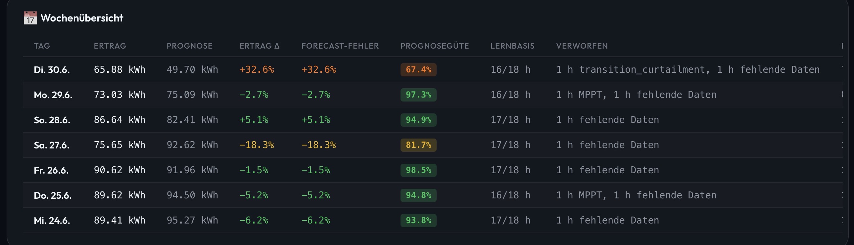Click the PROGNOSEGÜTE column header

(434, 46)
